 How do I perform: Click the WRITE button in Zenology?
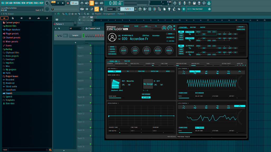(x=170, y=34)
